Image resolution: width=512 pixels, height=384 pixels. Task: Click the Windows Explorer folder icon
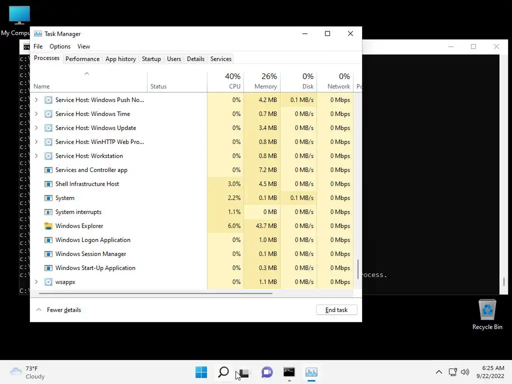tap(48, 226)
